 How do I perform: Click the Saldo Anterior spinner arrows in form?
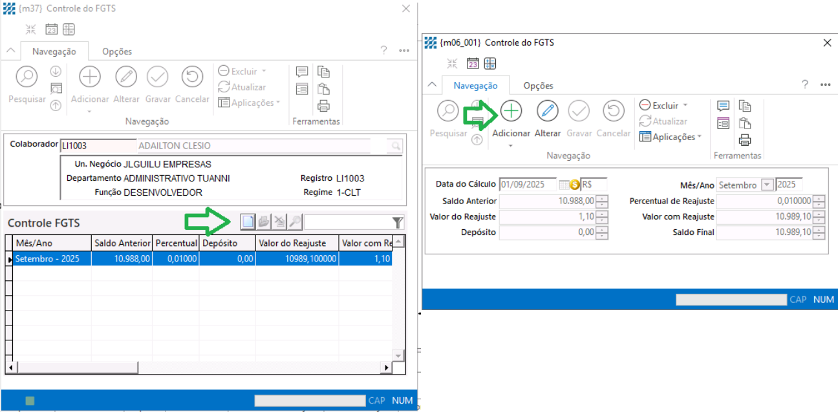point(602,201)
